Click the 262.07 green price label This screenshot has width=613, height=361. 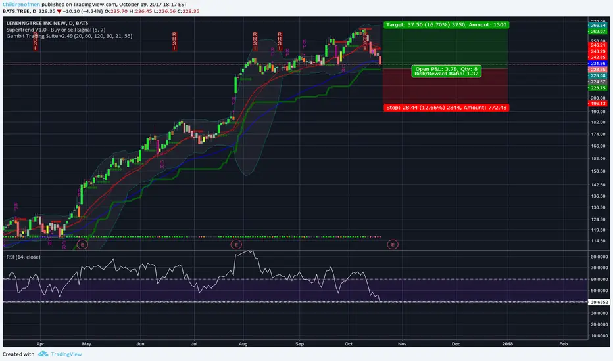click(598, 32)
